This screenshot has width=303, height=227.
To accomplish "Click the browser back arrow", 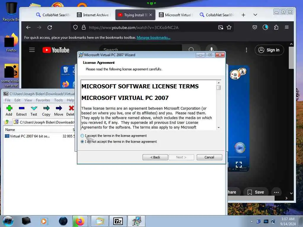I will click(x=28, y=27).
